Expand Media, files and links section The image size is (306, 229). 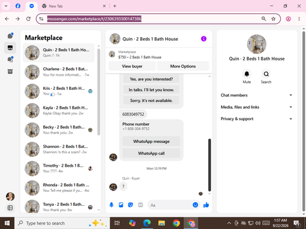tap(256, 107)
